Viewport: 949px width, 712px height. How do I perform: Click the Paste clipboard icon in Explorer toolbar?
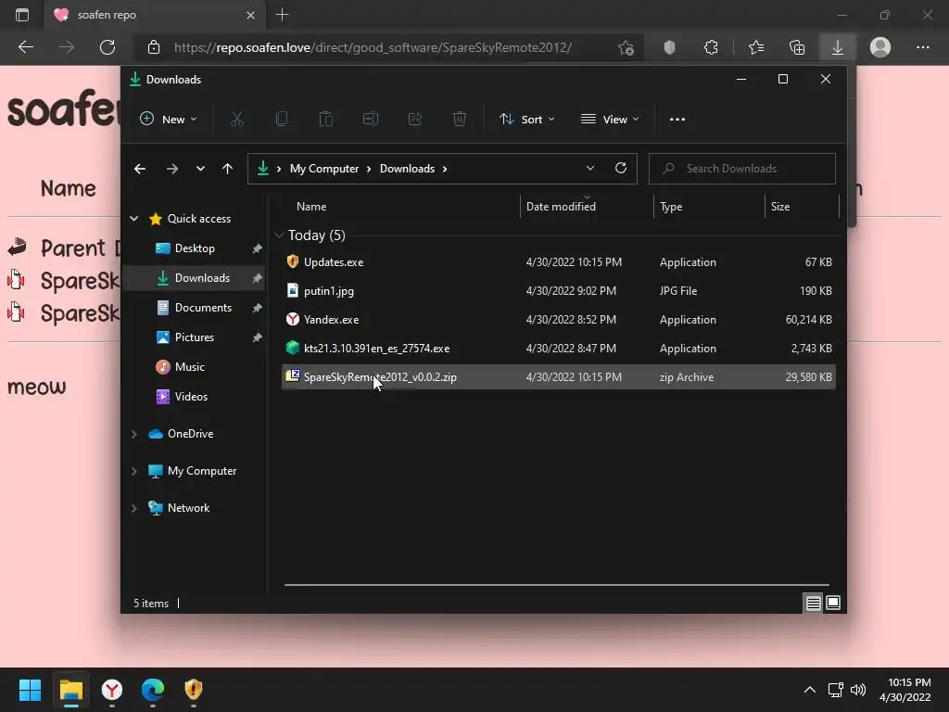(325, 120)
